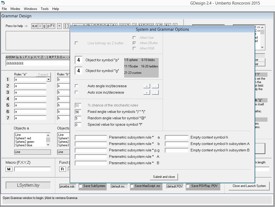Open the Windows menu
The image size is (275, 207).
click(x=30, y=9)
